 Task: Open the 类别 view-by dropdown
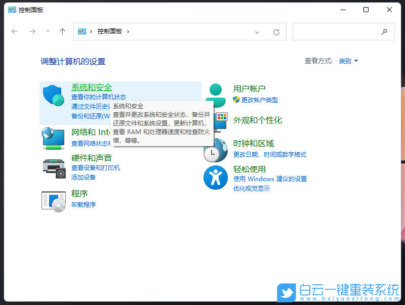(x=348, y=60)
